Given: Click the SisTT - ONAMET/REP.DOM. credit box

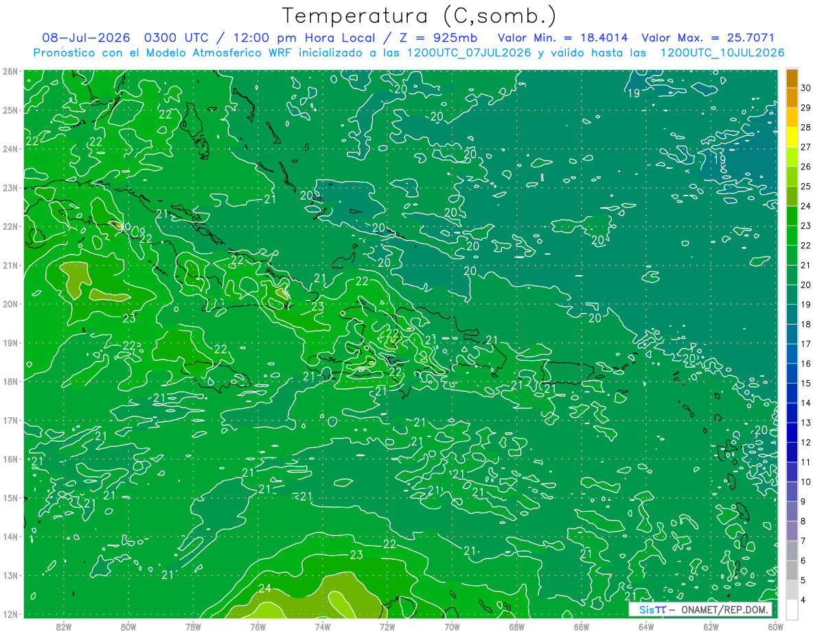Looking at the screenshot, I should click(x=700, y=609).
